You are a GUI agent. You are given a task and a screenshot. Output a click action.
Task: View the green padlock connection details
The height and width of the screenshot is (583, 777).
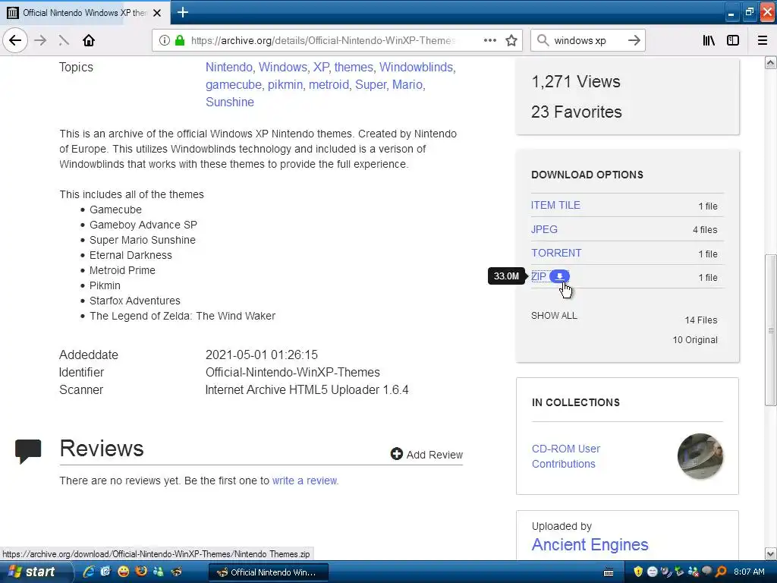tap(180, 41)
